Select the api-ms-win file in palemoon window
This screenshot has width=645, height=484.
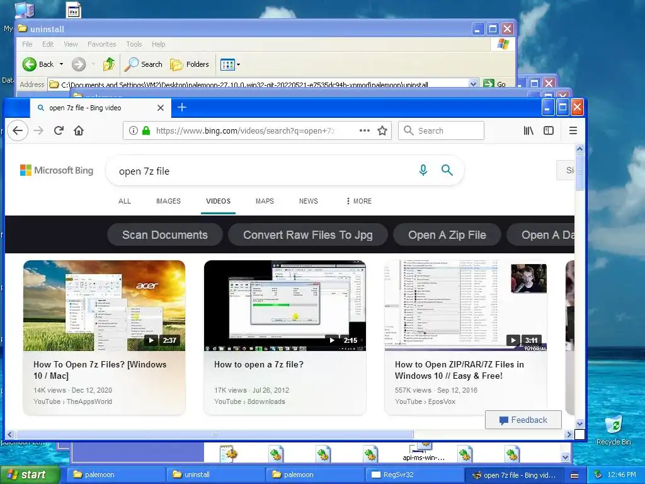pos(424,451)
